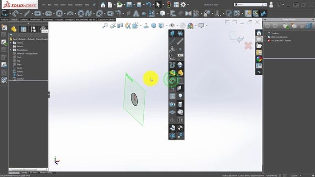
Task: Switch to the Sheet Metal tab
Action: pos(35,20)
